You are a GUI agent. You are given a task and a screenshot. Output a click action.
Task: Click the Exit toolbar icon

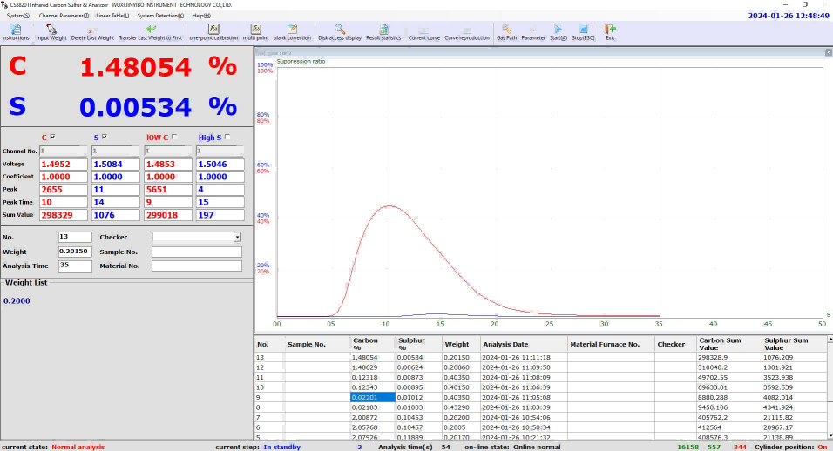pyautogui.click(x=610, y=32)
